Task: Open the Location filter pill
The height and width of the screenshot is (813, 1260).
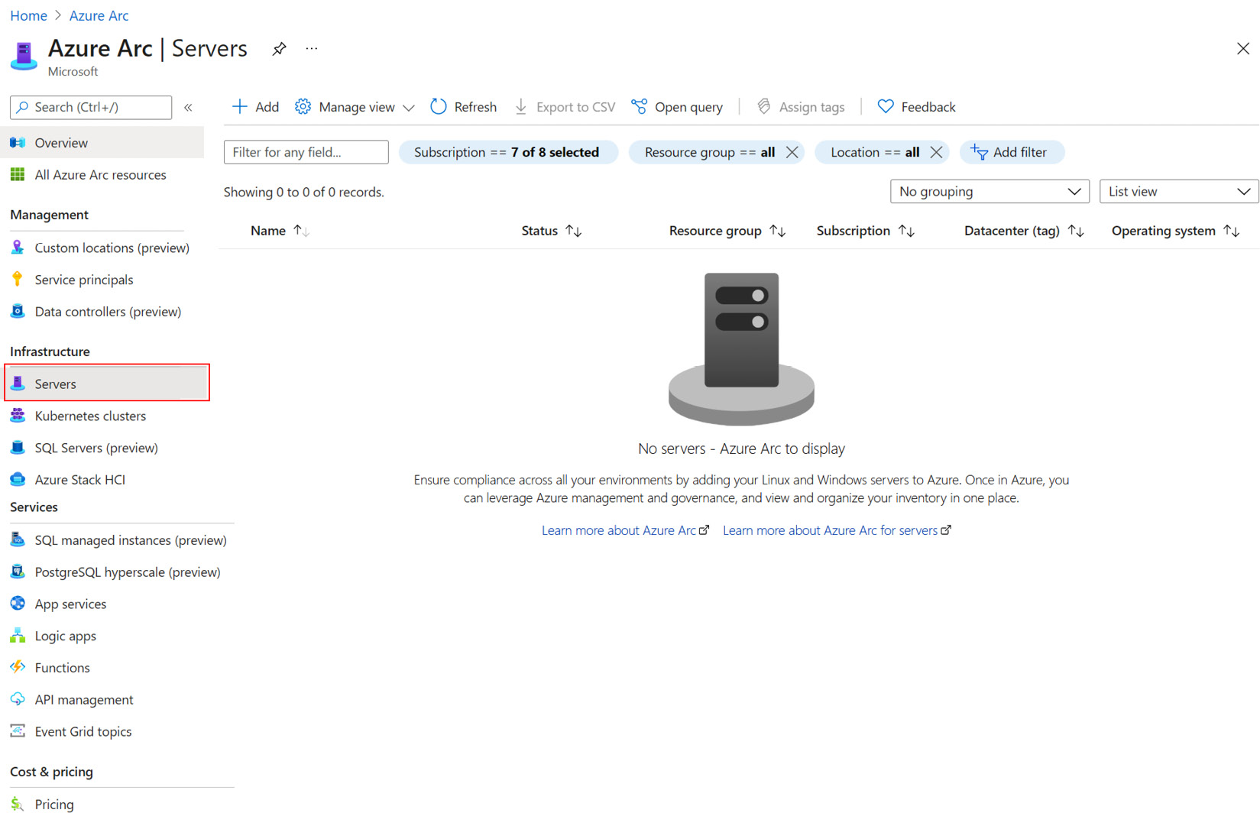Action: pyautogui.click(x=875, y=152)
